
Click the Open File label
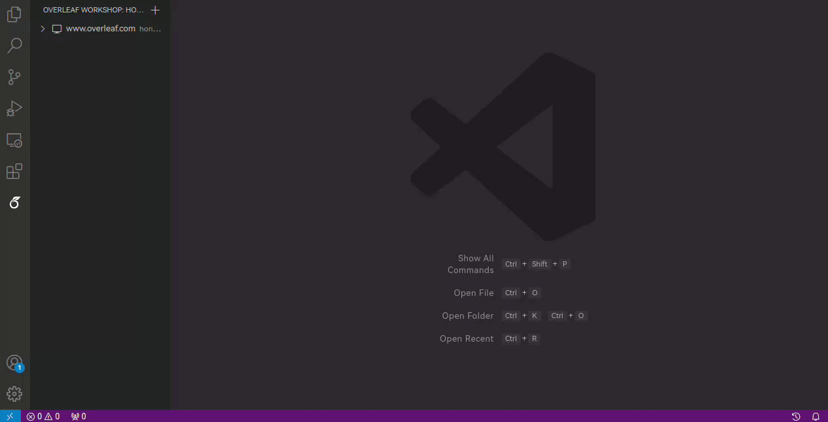[x=474, y=293]
